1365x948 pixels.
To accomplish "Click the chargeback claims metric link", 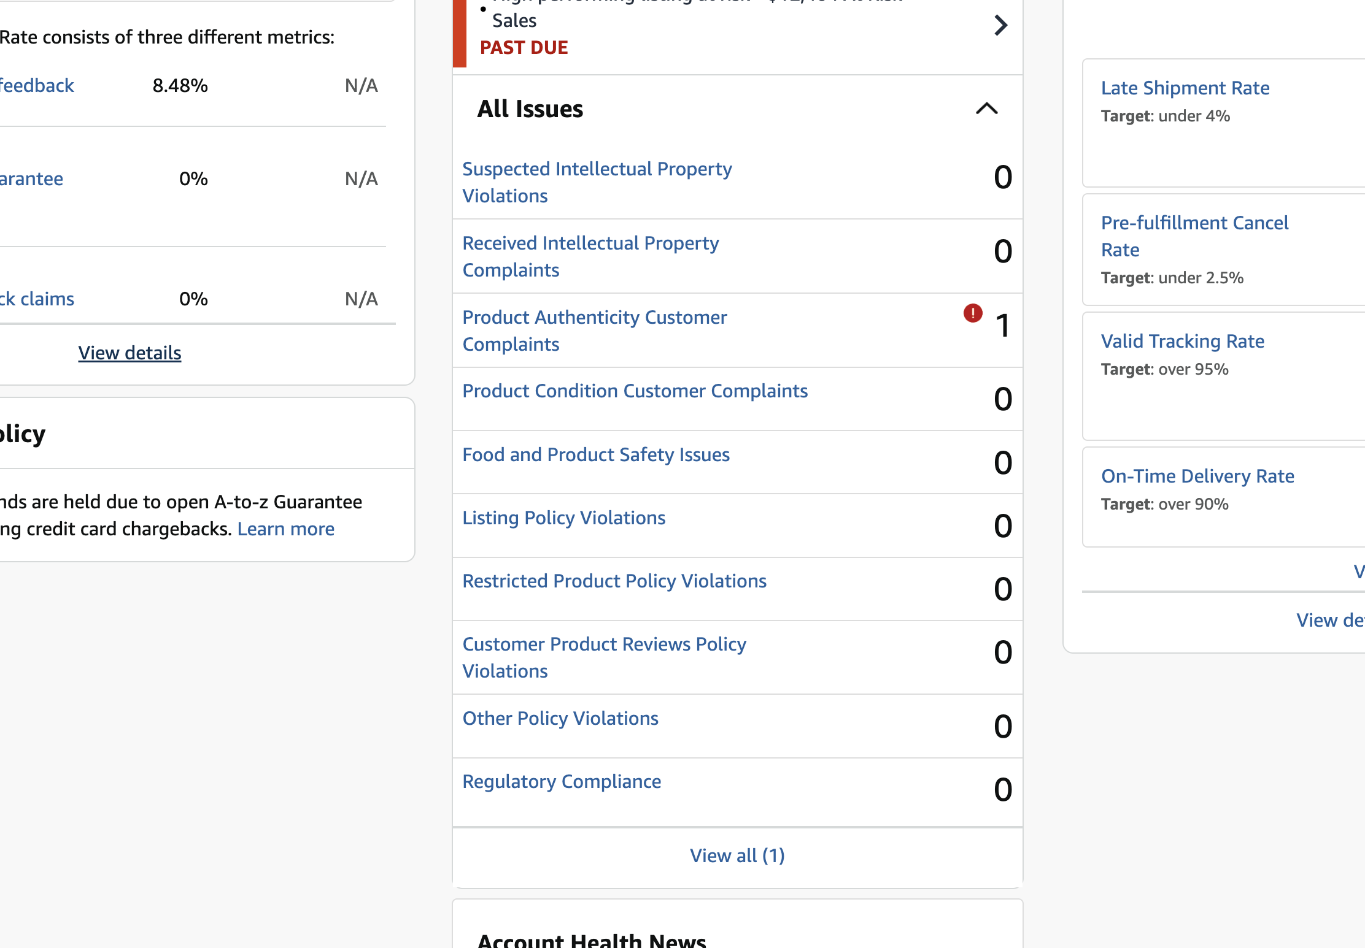I will 37,299.
